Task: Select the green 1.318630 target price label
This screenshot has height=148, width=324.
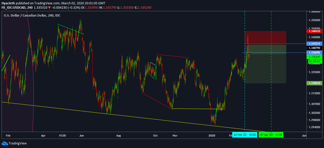Action: [315, 83]
